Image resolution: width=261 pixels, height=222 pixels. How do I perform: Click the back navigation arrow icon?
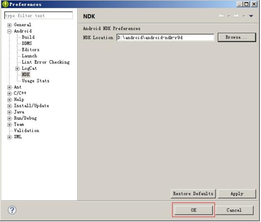coord(221,16)
